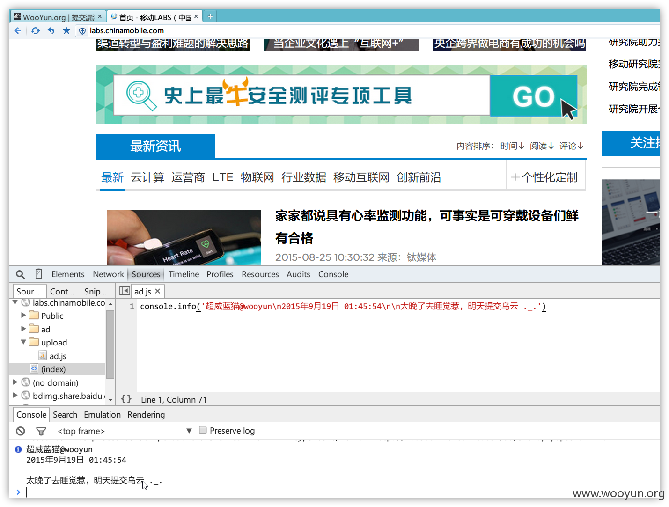Screen dimensions: 669x507
Task: Select the 运营商 category
Action: pos(188,177)
